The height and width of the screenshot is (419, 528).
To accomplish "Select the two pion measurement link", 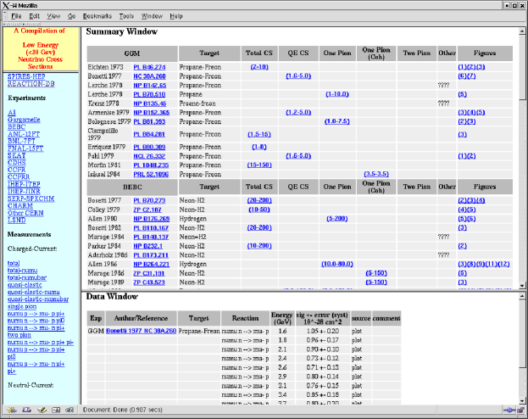I will tap(19, 335).
